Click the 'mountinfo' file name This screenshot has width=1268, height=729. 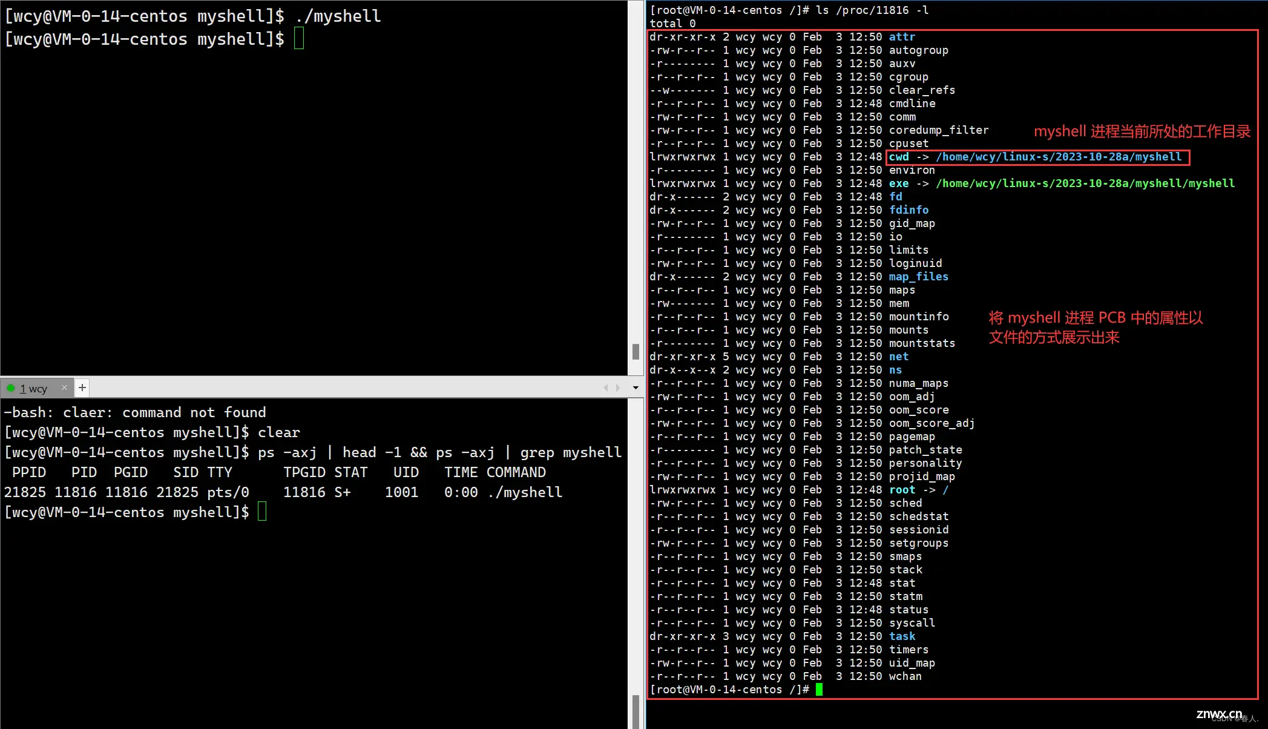tap(919, 317)
